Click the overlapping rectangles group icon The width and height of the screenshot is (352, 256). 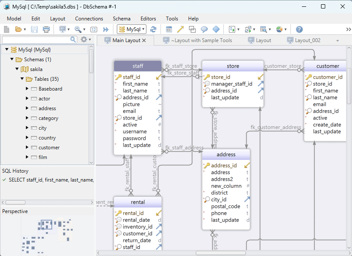tap(192, 29)
